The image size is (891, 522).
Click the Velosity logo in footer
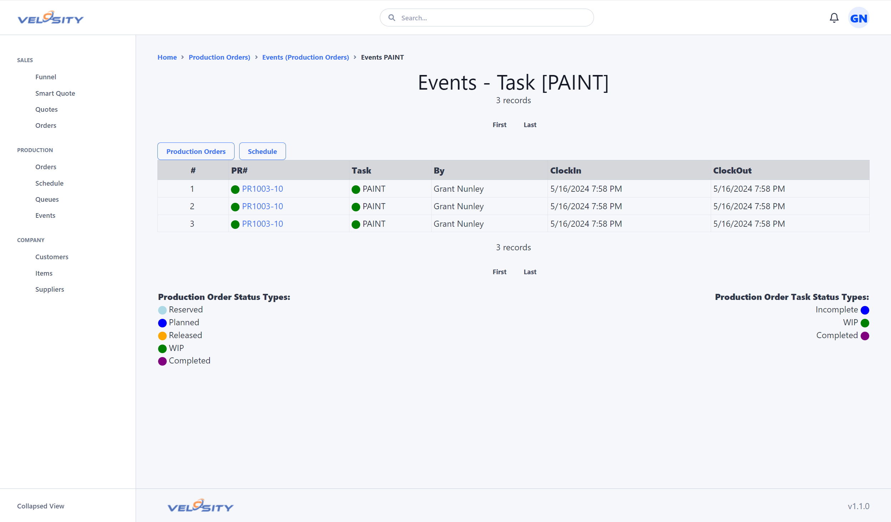(200, 506)
